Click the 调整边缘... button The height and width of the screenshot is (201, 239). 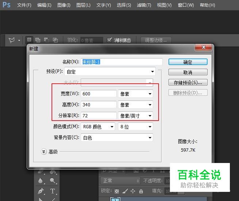click(156, 40)
